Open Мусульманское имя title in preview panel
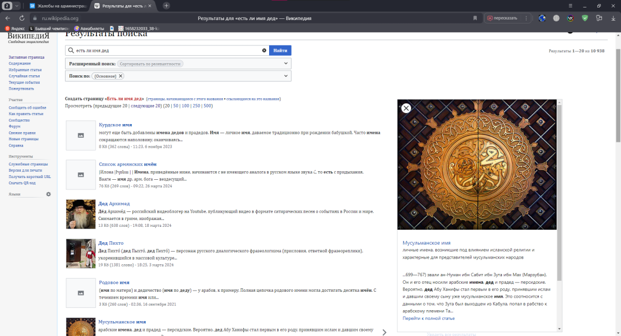Screen dimensions: 621x336 [427, 243]
